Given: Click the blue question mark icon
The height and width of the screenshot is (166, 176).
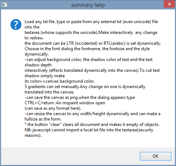Looking at the screenshot, I should coord(16,25).
